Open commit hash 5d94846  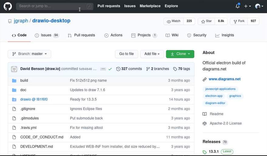coord(85,69)
